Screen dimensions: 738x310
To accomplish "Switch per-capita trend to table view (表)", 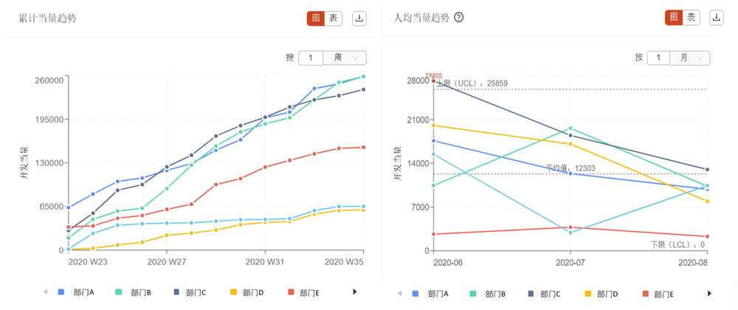I will [692, 18].
